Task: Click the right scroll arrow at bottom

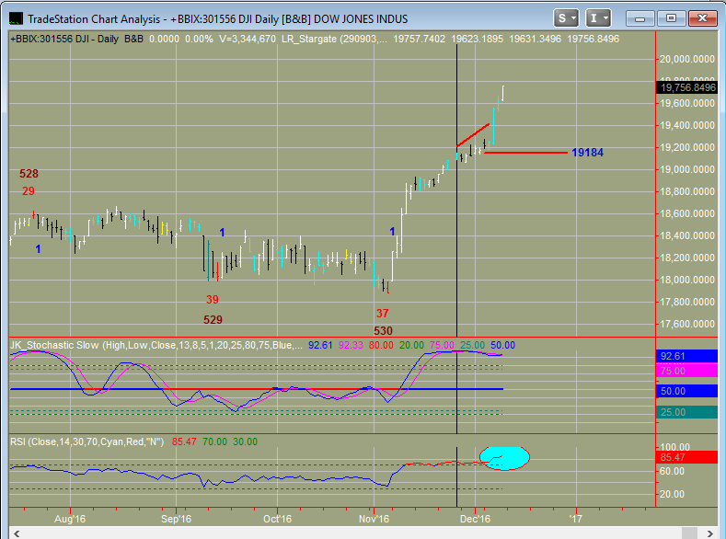Action: pyautogui.click(x=709, y=533)
